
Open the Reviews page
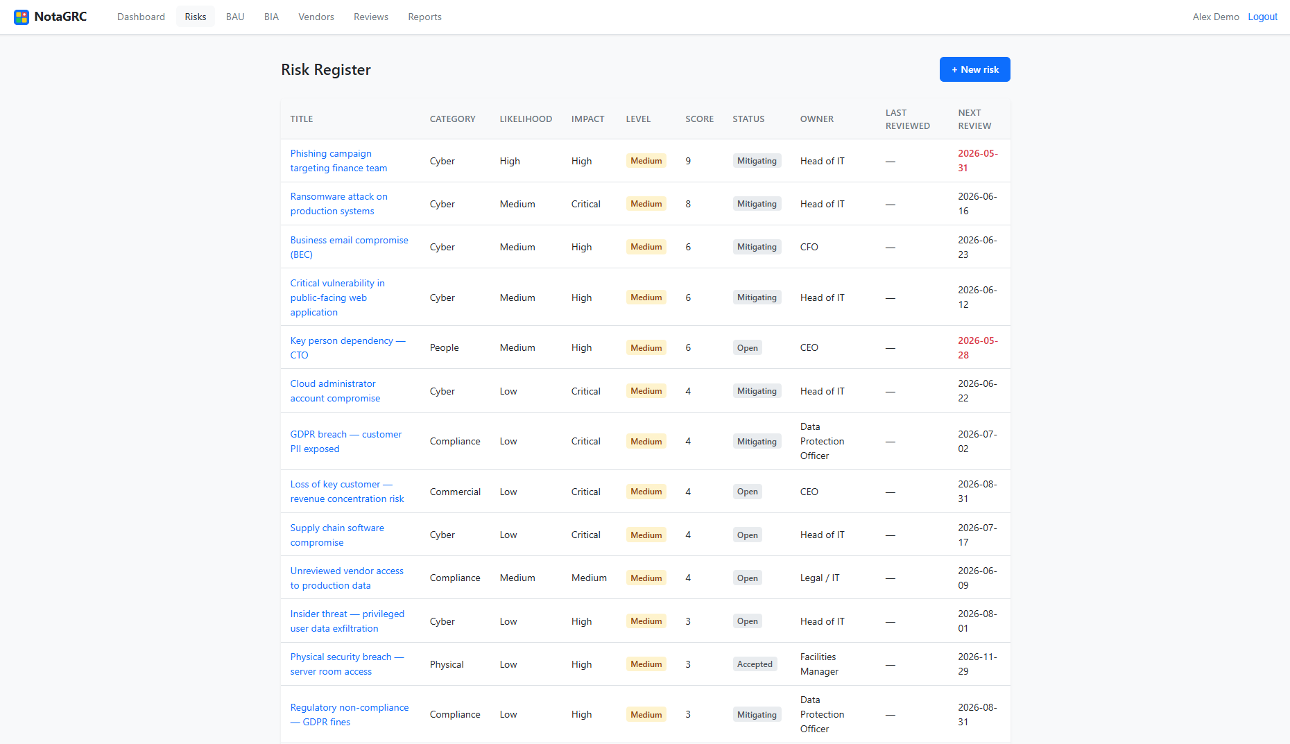coord(371,17)
